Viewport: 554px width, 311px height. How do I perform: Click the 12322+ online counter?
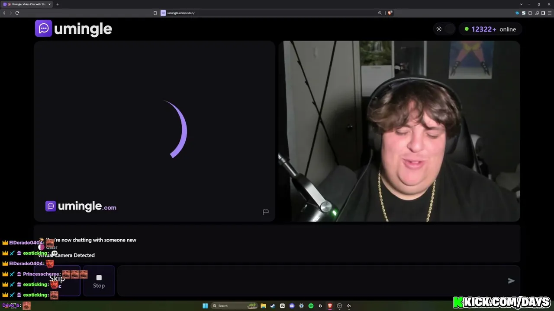point(490,29)
